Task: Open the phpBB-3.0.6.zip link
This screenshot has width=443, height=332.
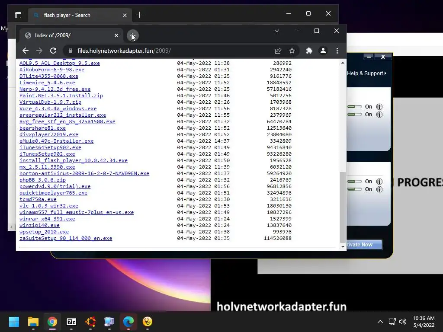Action: 42,180
